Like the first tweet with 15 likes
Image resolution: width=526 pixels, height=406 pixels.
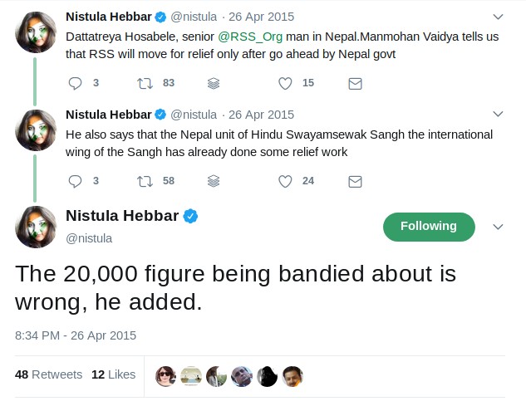click(285, 83)
